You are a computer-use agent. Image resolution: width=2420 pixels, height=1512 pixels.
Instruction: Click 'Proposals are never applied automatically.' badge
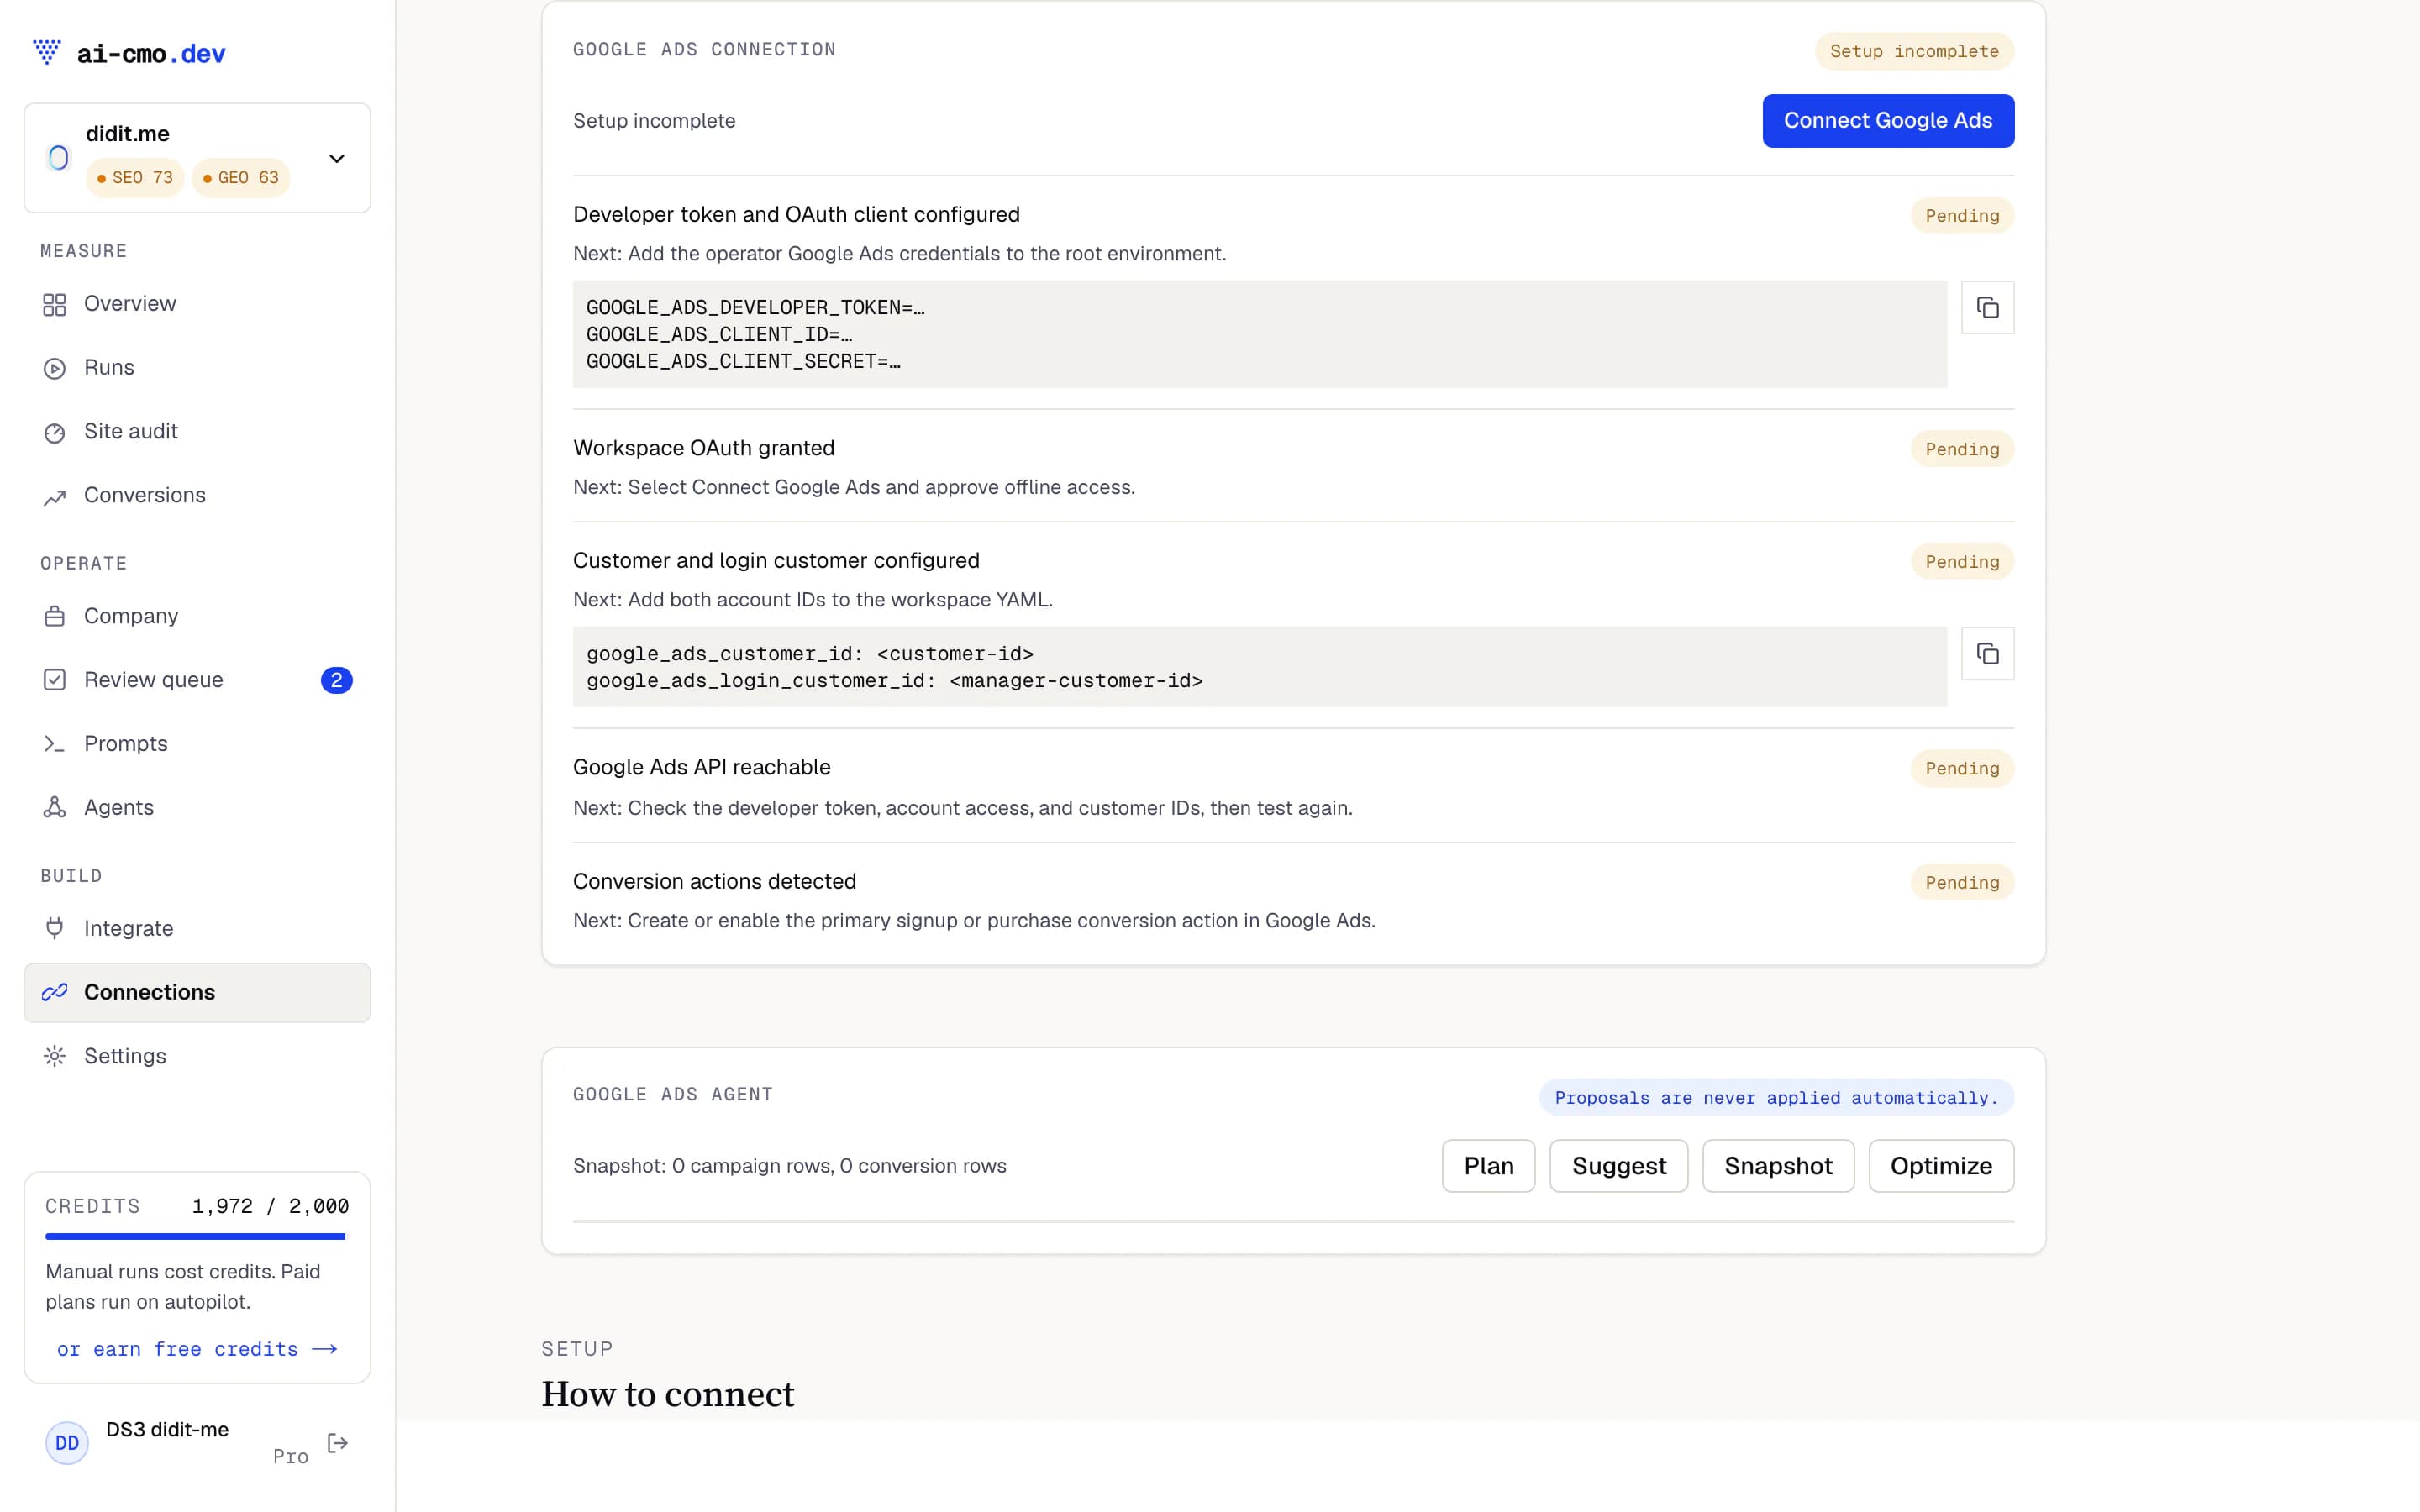click(x=1776, y=1098)
